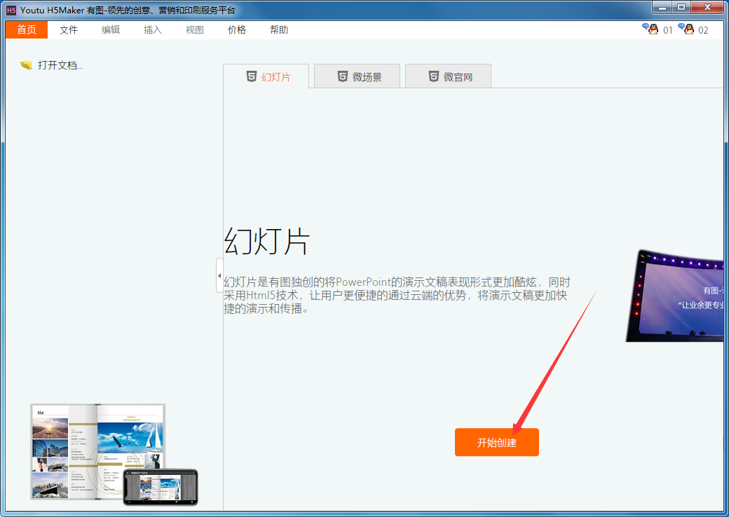Open the 价格 menu

pyautogui.click(x=237, y=29)
